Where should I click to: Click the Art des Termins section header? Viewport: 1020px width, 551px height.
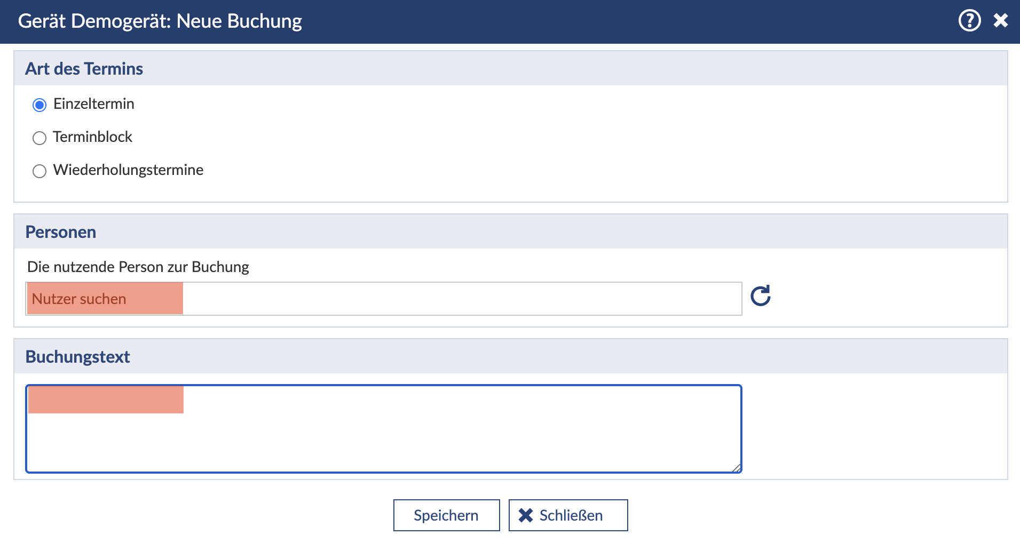click(x=84, y=69)
